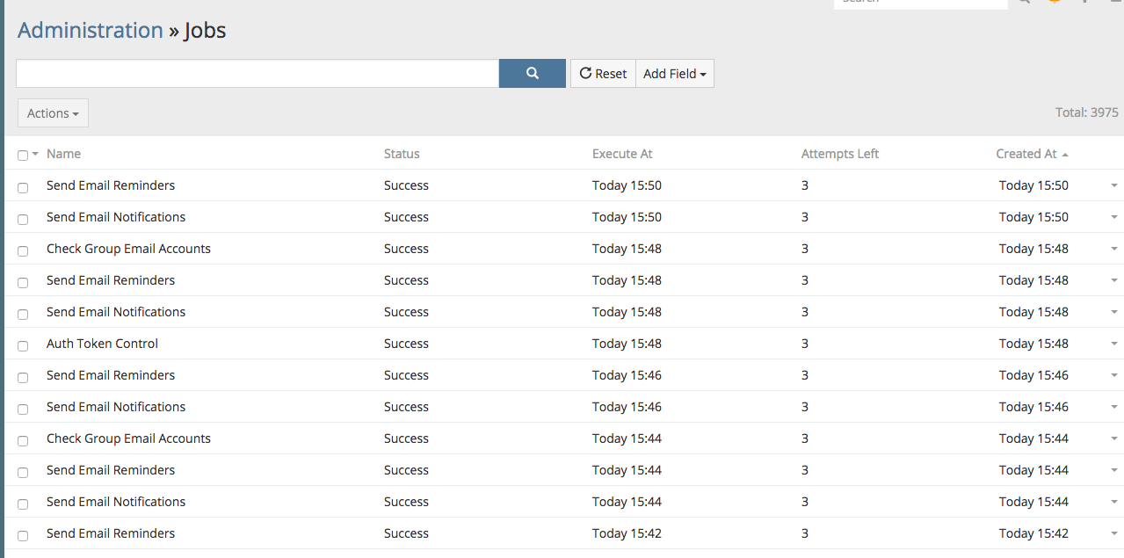1124x558 pixels.
Task: Open row menu arrow for first Send Email Reminders
Action: tap(1113, 185)
